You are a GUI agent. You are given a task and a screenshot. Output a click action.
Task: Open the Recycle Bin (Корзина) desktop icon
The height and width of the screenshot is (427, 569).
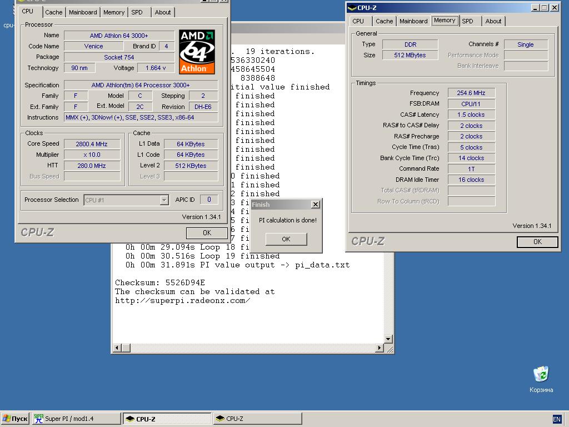pyautogui.click(x=541, y=379)
